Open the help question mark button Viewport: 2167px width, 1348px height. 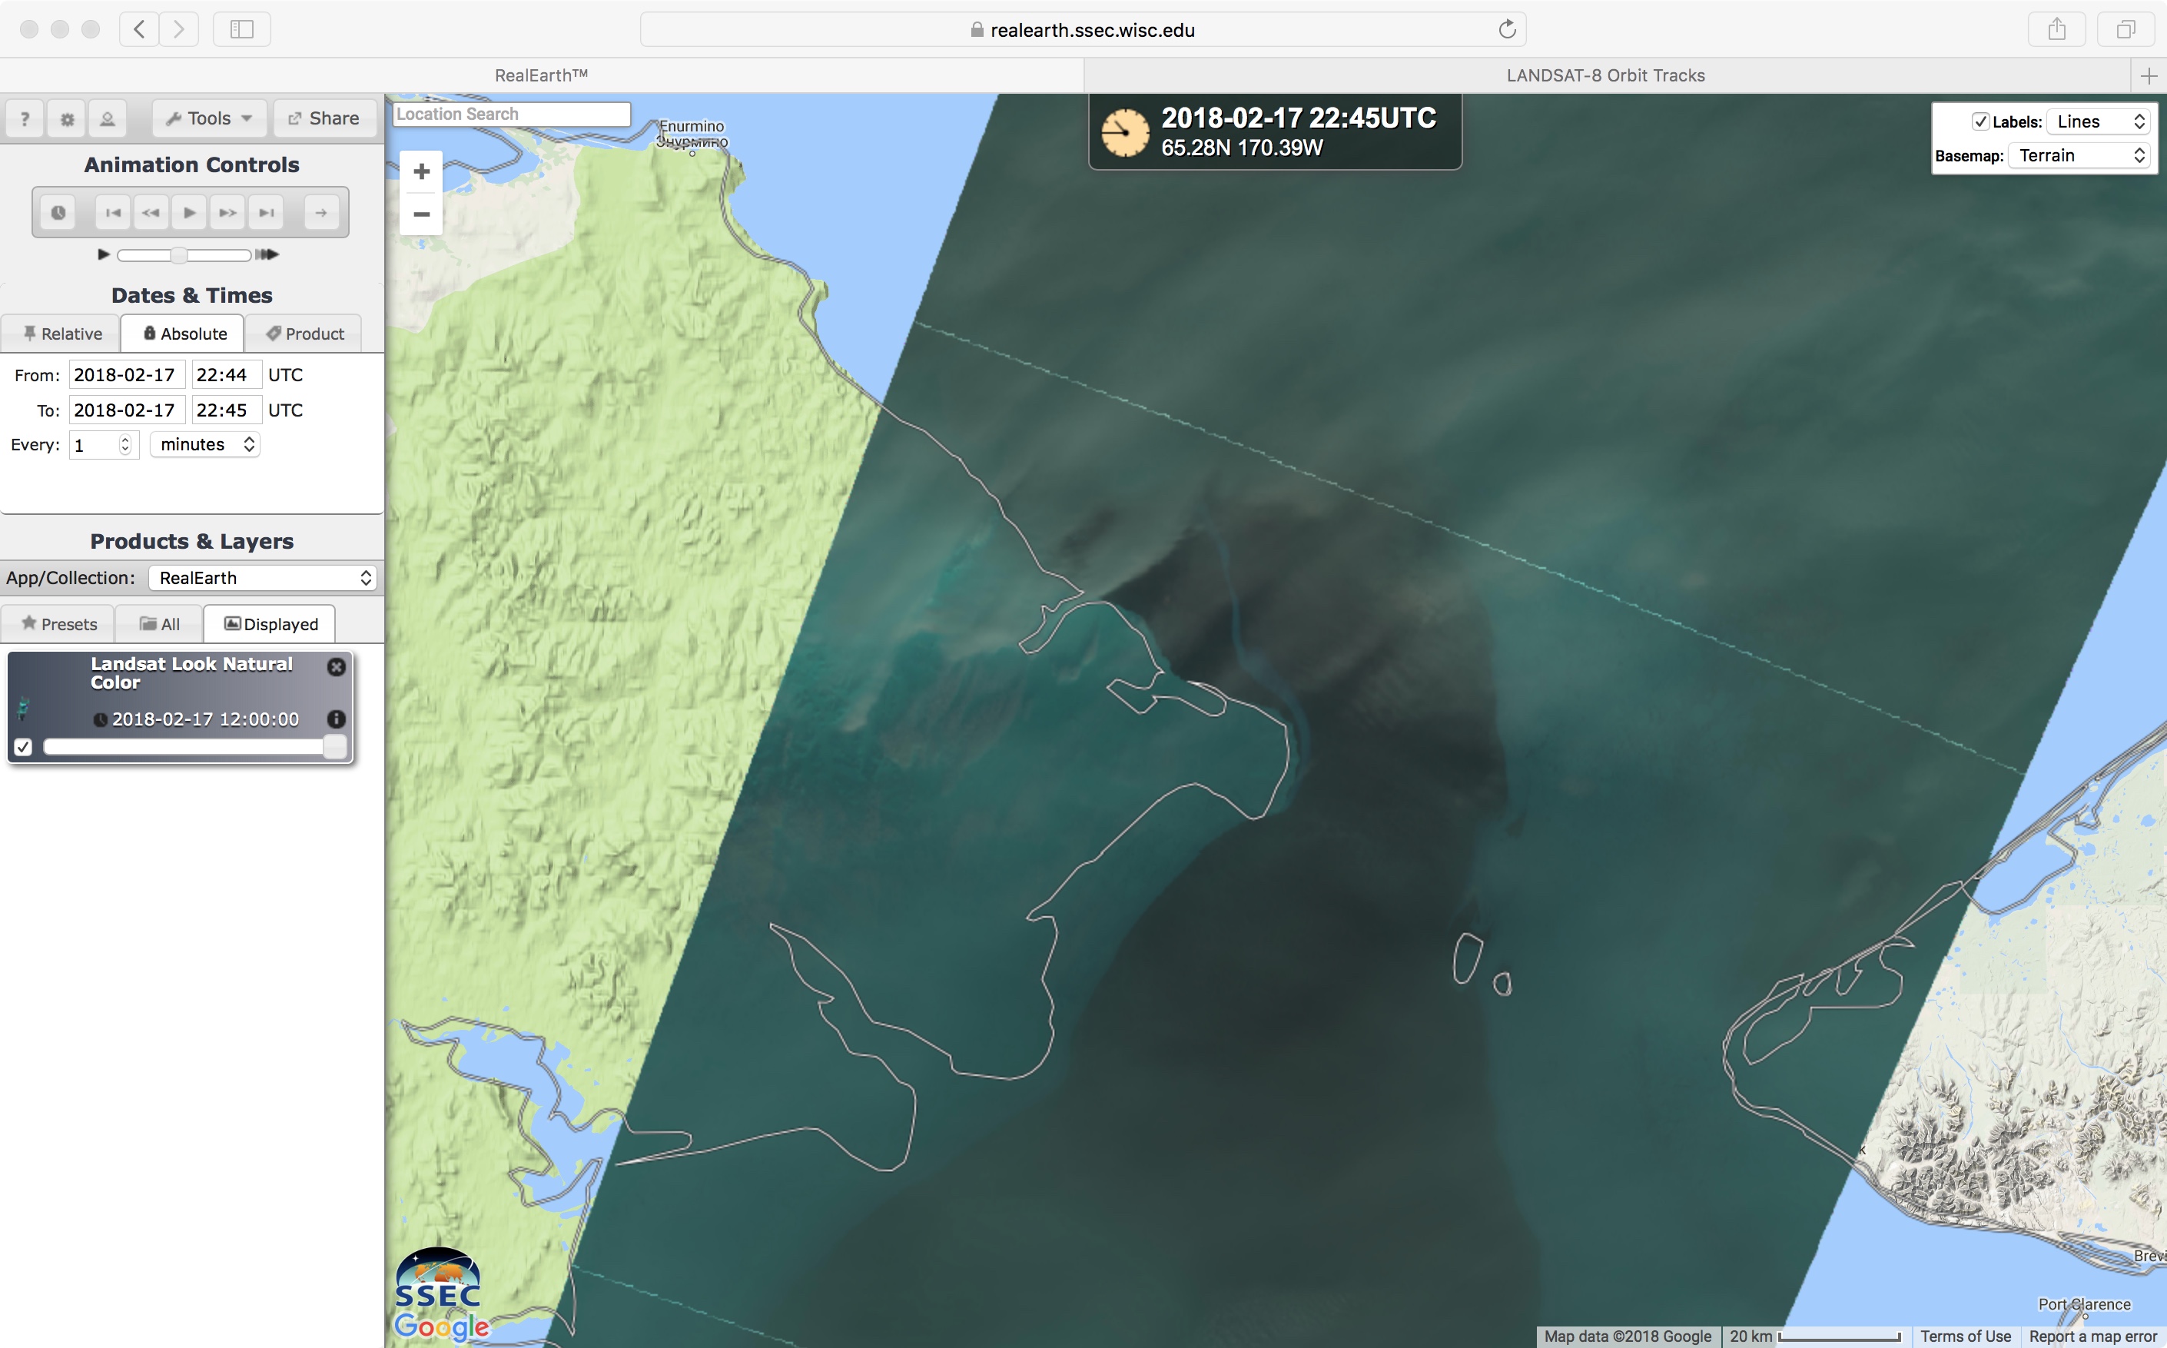coord(25,118)
